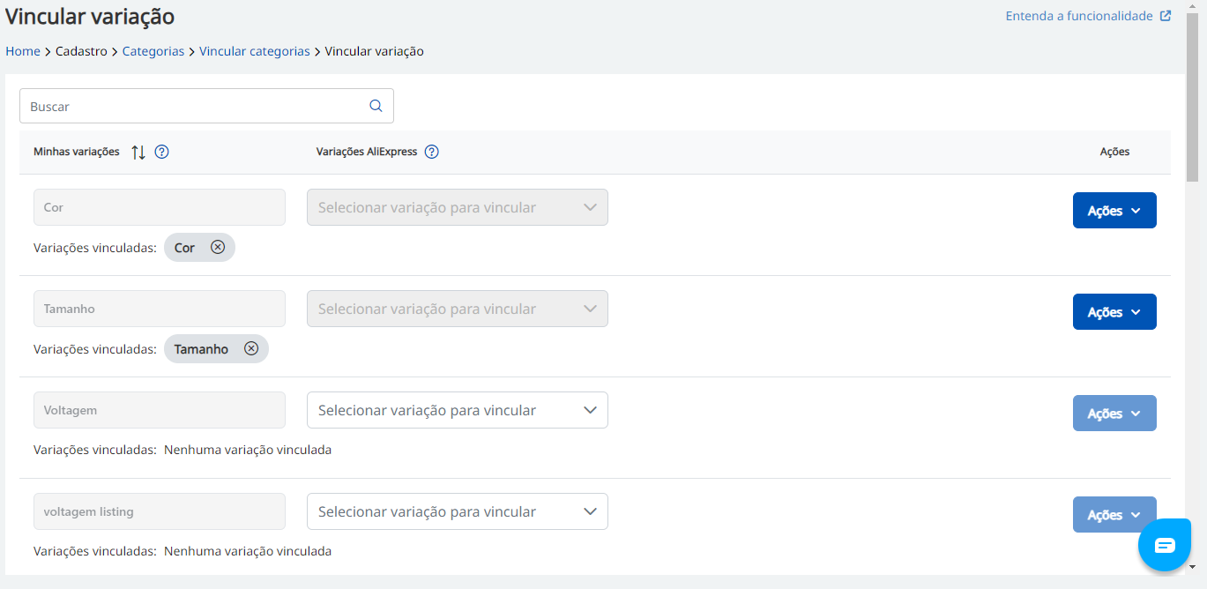1207x589 pixels.
Task: Click the page vertical scrollbar
Action: (x=1193, y=97)
